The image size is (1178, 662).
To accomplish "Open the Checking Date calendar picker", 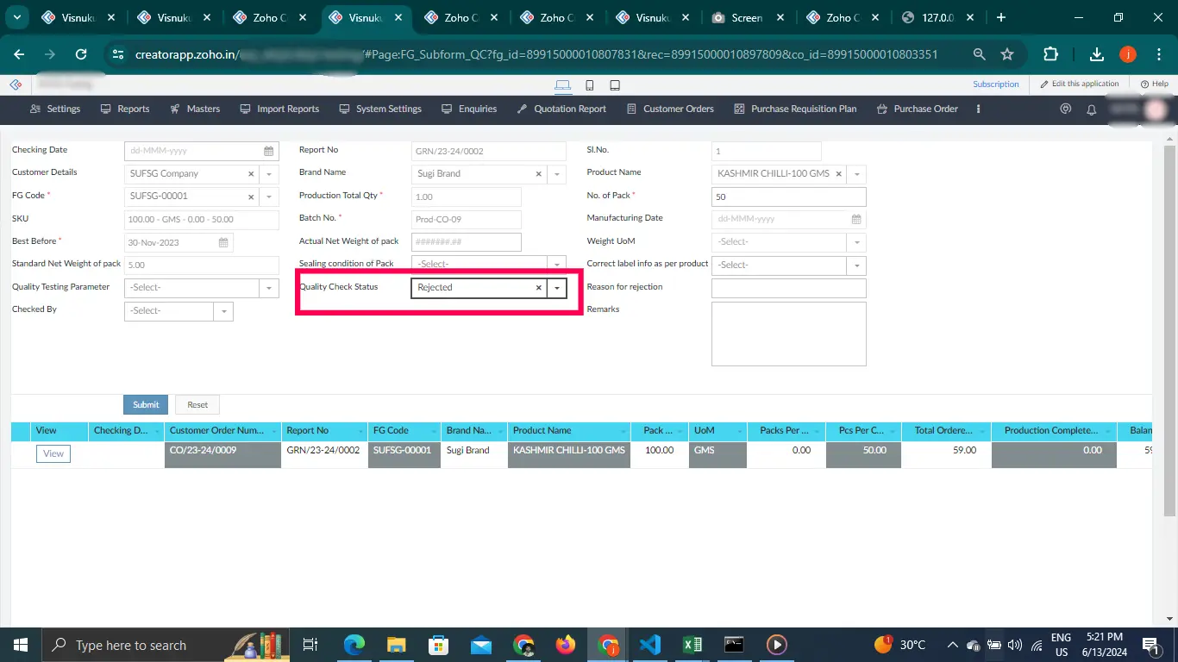I will pos(268,151).
